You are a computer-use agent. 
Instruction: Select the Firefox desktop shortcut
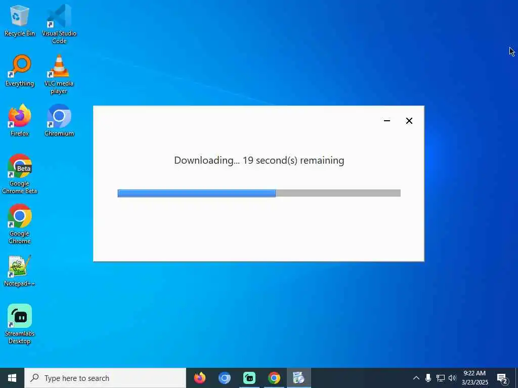pos(20,120)
